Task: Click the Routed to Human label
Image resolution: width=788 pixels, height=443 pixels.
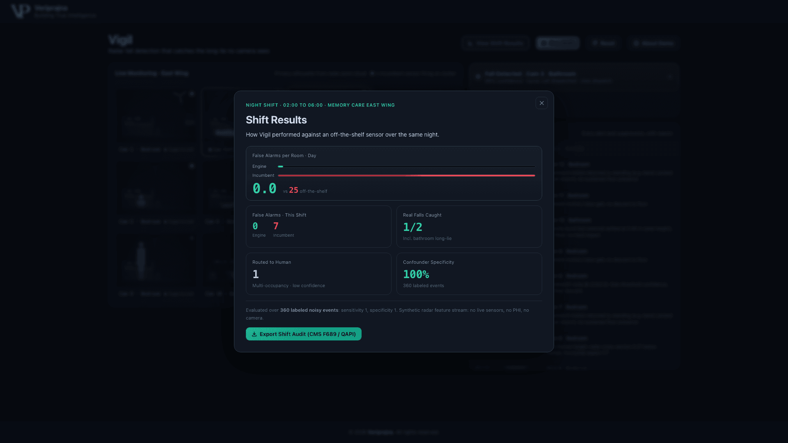Action: pyautogui.click(x=272, y=262)
